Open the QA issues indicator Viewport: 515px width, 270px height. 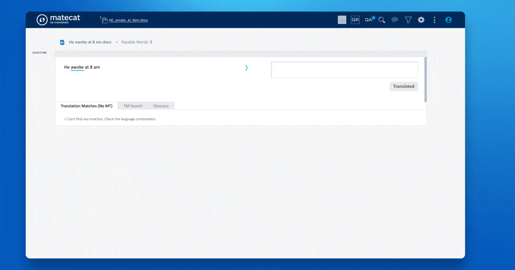pos(369,20)
